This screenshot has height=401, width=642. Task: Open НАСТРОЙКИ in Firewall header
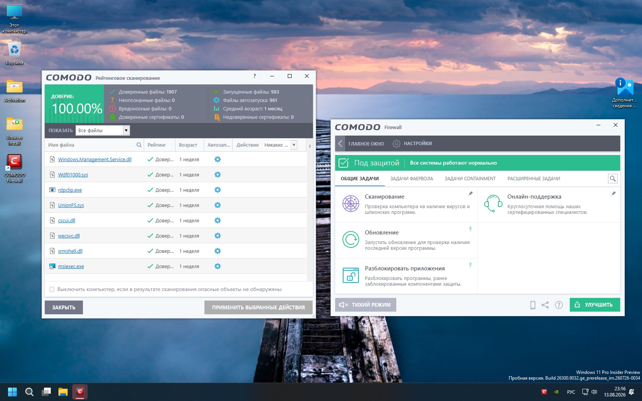pyautogui.click(x=412, y=144)
